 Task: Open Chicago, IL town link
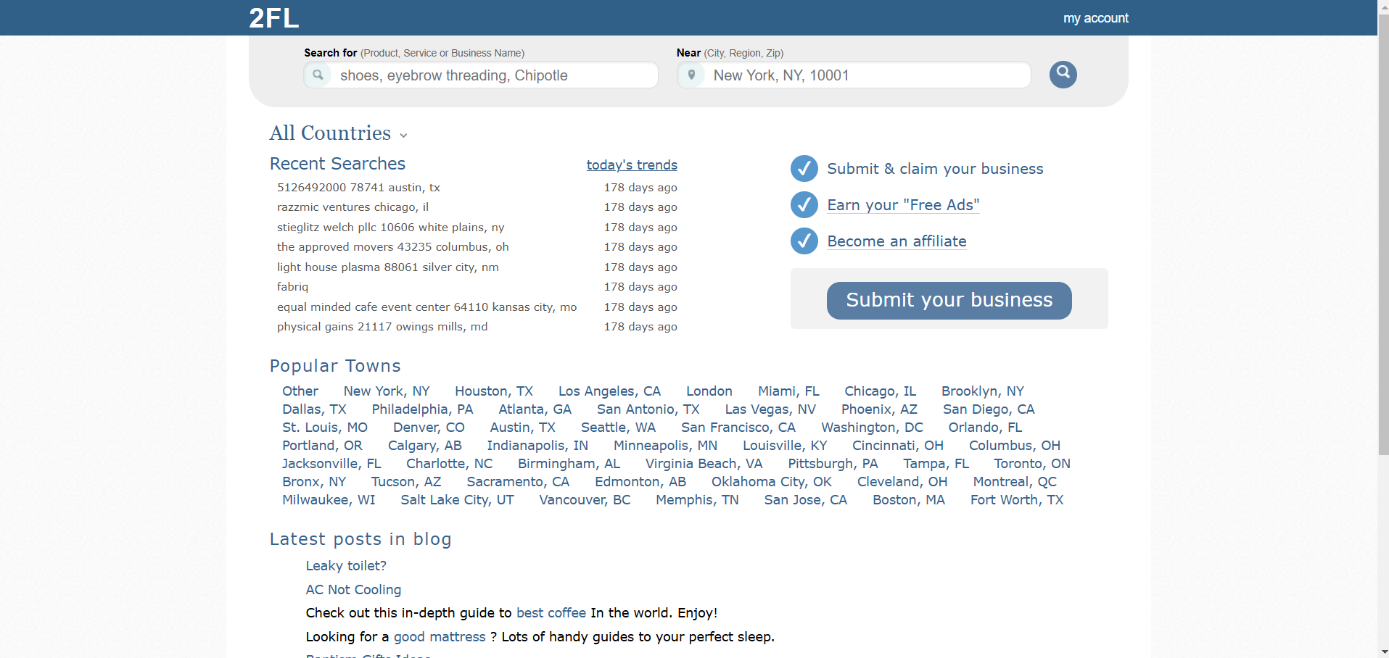880,391
